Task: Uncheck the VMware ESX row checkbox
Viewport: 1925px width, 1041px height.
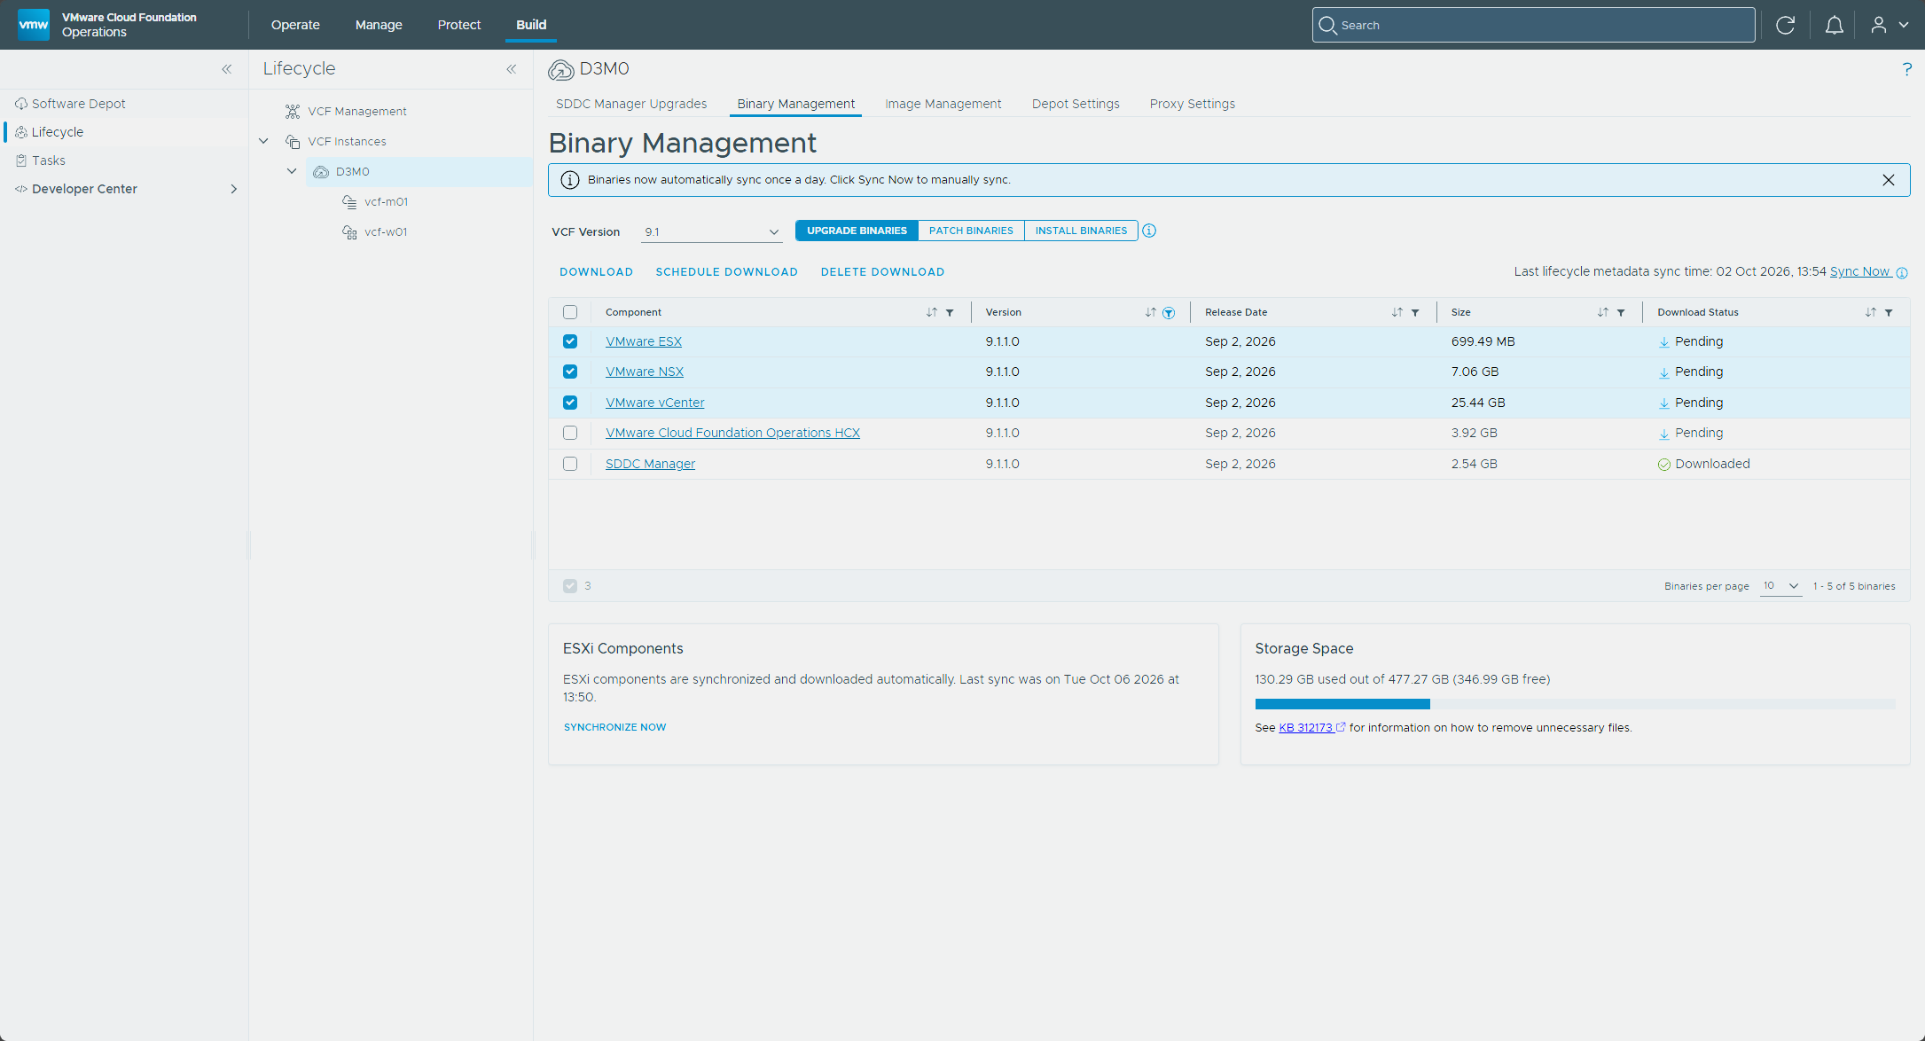Action: pos(570,341)
